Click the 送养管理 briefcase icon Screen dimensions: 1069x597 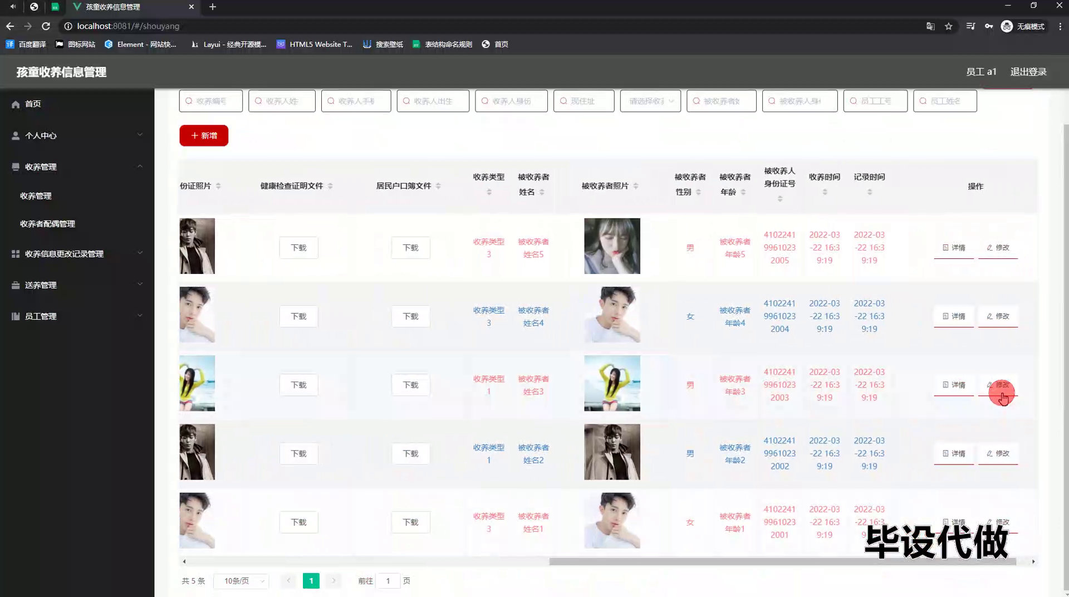pyautogui.click(x=16, y=285)
